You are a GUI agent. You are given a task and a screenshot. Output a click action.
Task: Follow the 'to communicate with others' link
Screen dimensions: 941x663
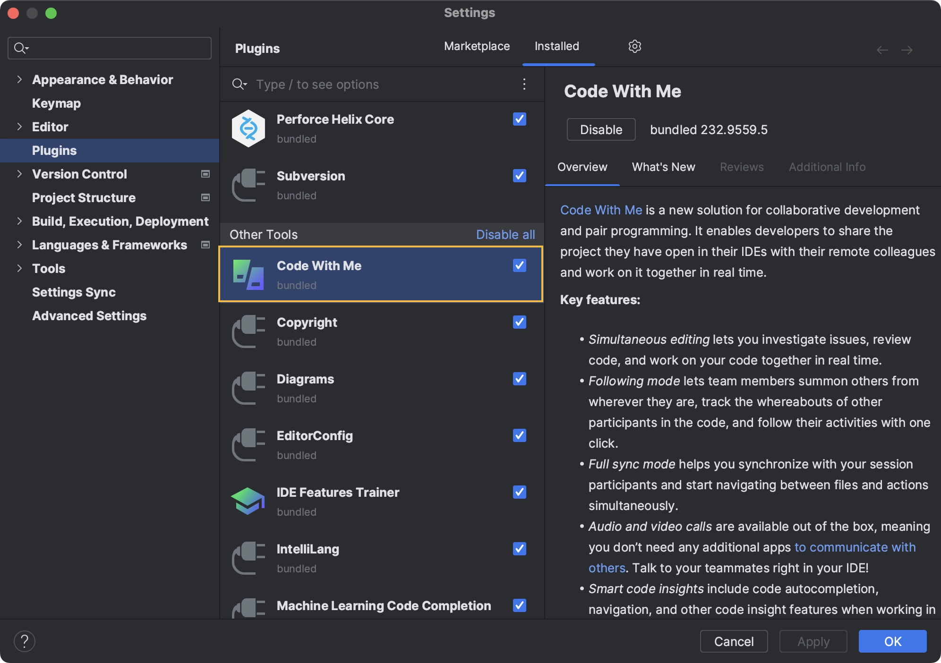click(x=855, y=547)
